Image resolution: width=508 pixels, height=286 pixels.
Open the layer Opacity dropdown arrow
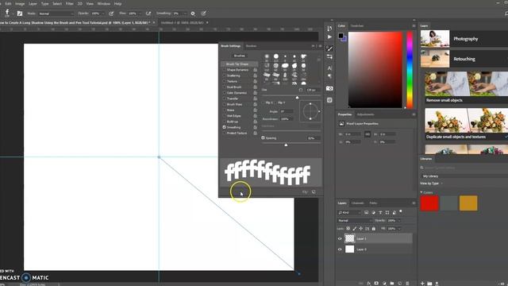click(x=399, y=221)
